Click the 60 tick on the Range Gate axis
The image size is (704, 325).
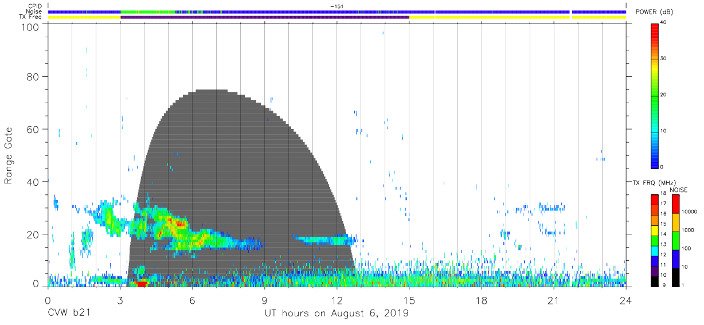coord(33,130)
